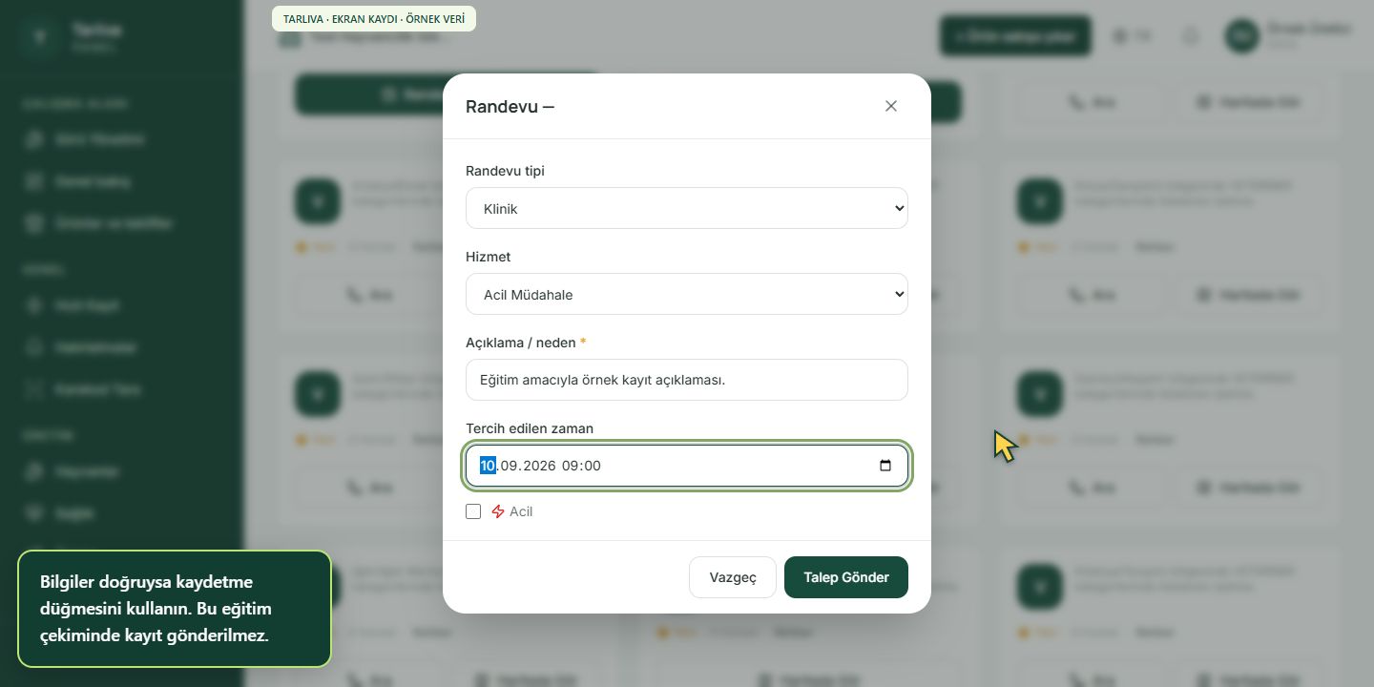Expand the Hizmet dropdown showing Acil Müdahale
Image resolution: width=1374 pixels, height=687 pixels.
(687, 294)
